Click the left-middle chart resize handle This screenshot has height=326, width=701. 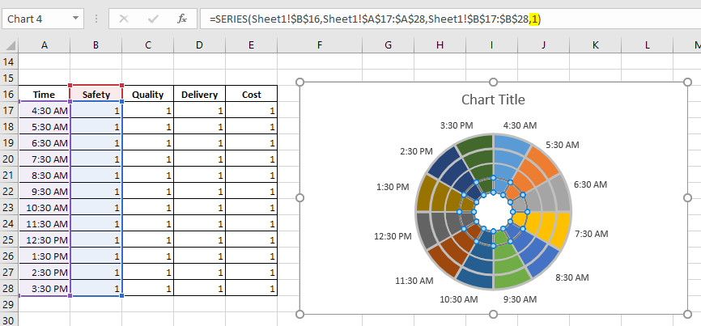(x=300, y=197)
